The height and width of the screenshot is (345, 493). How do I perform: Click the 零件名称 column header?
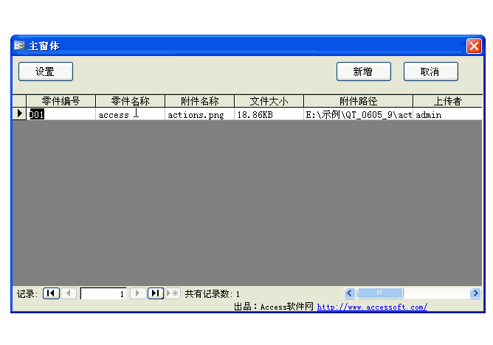coord(130,101)
